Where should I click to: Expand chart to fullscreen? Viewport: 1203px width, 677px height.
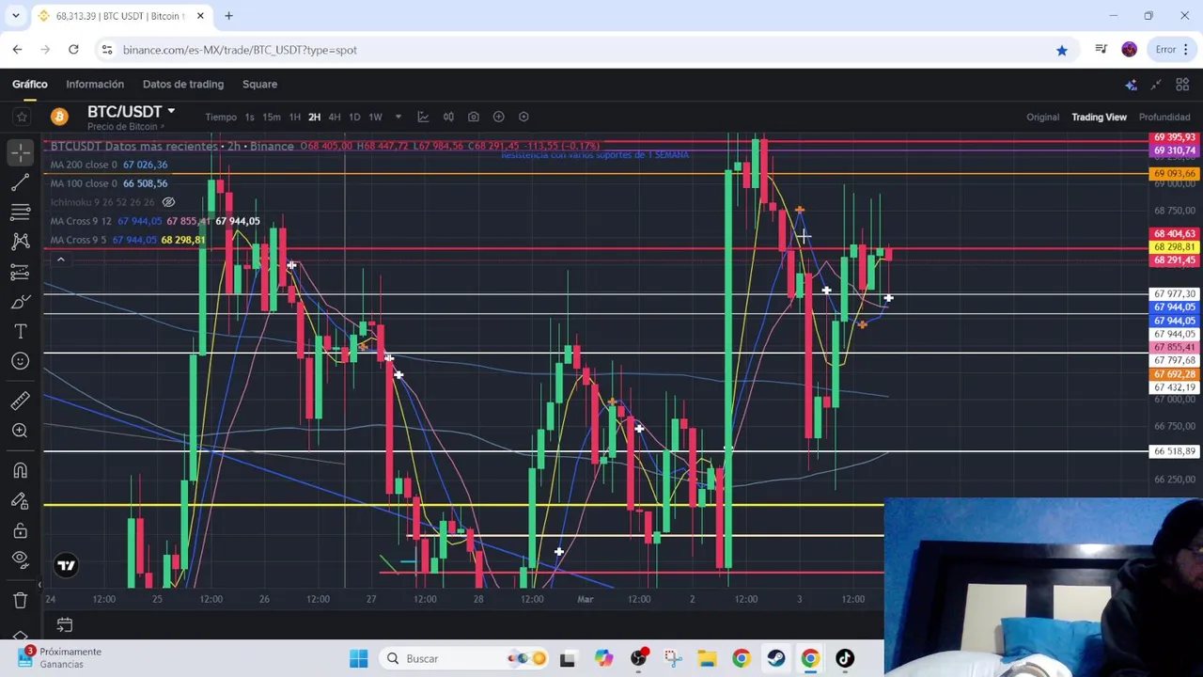click(x=1157, y=85)
